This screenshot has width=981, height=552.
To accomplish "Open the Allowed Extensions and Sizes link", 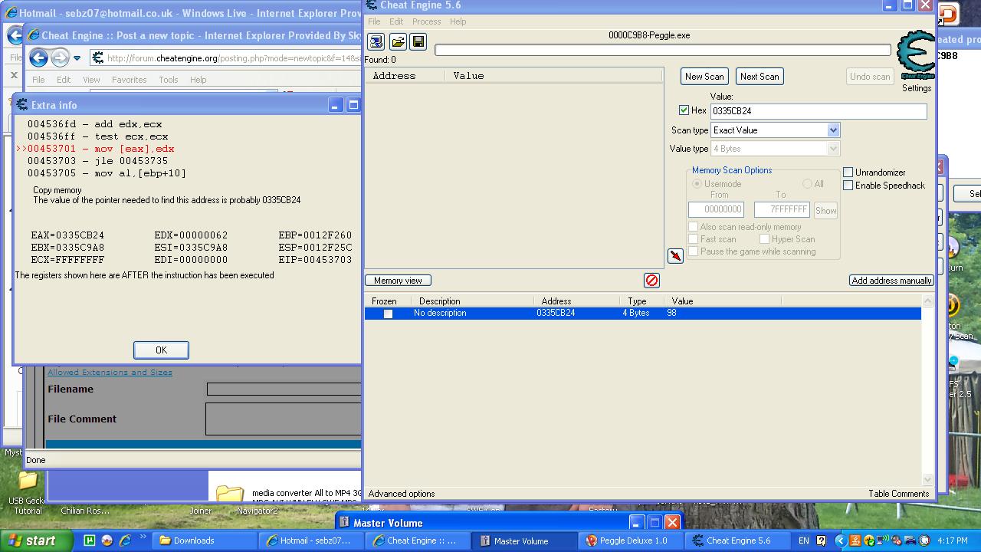I will pyautogui.click(x=110, y=373).
